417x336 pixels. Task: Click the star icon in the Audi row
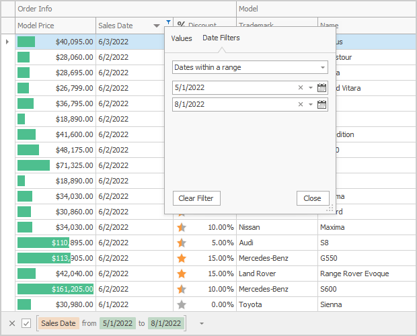(x=182, y=243)
